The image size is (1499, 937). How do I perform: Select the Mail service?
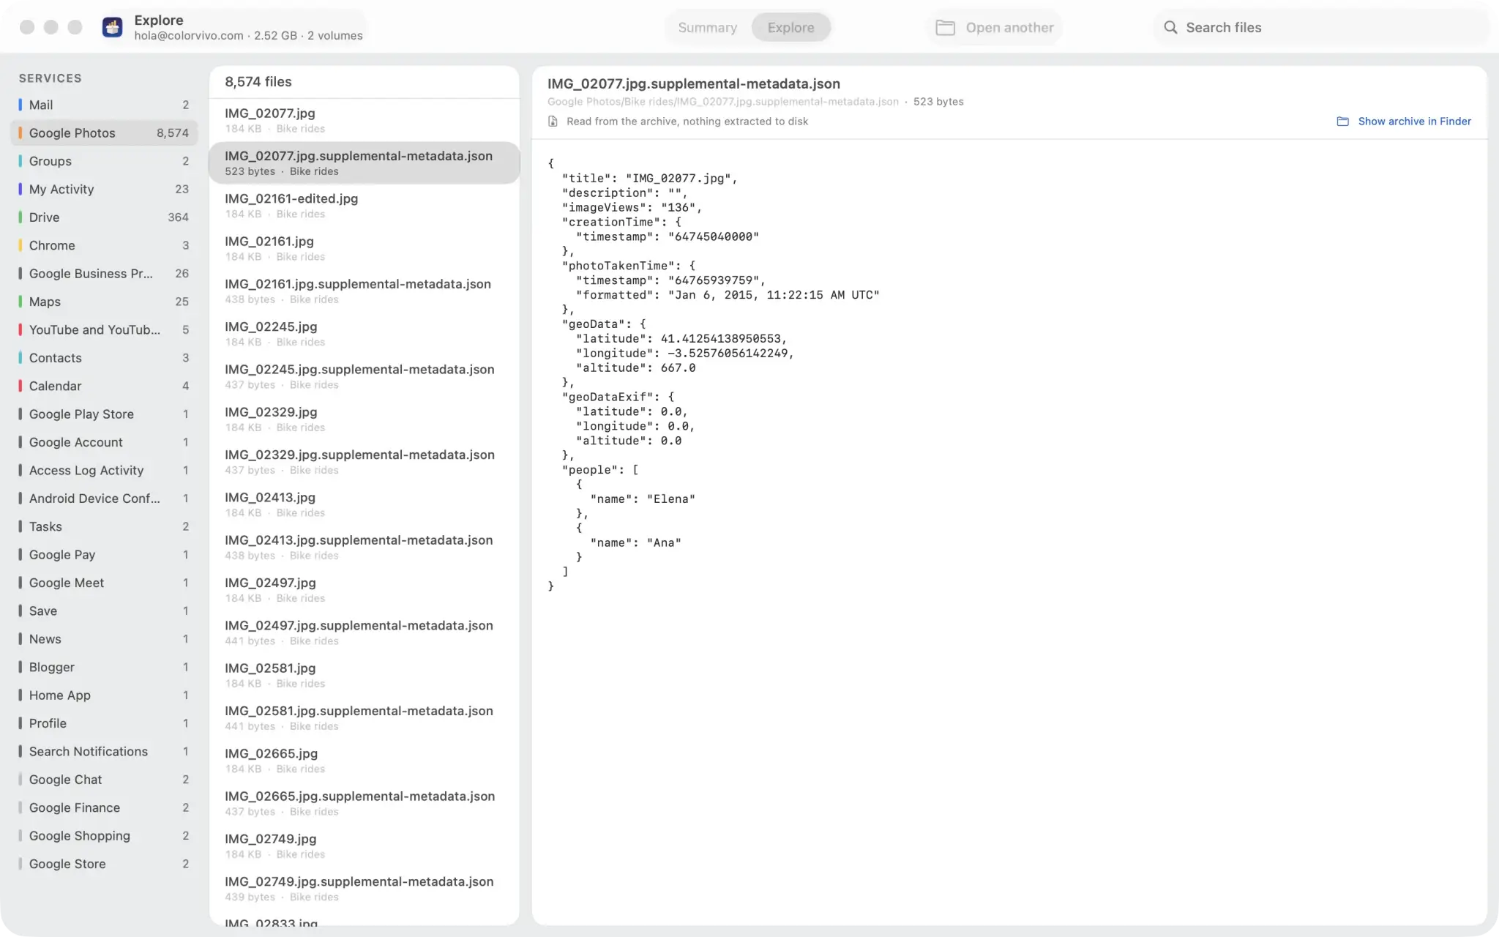point(104,105)
